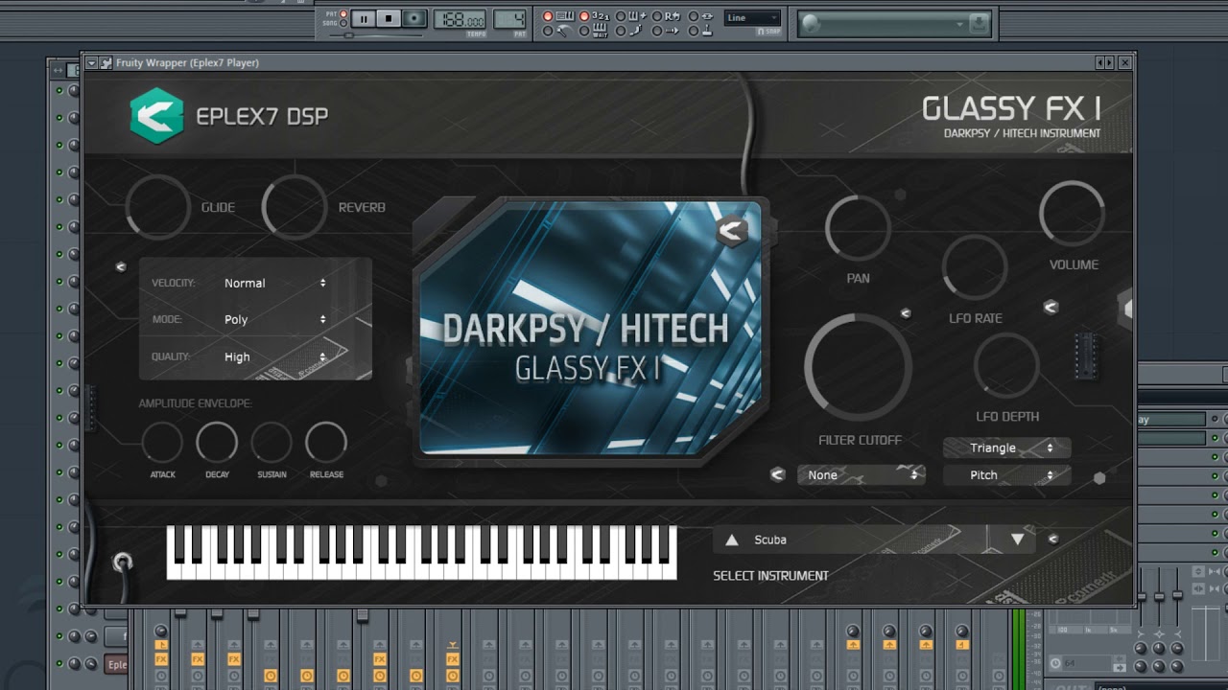Click the hexagon arrow below the Volume knob

tap(1051, 307)
